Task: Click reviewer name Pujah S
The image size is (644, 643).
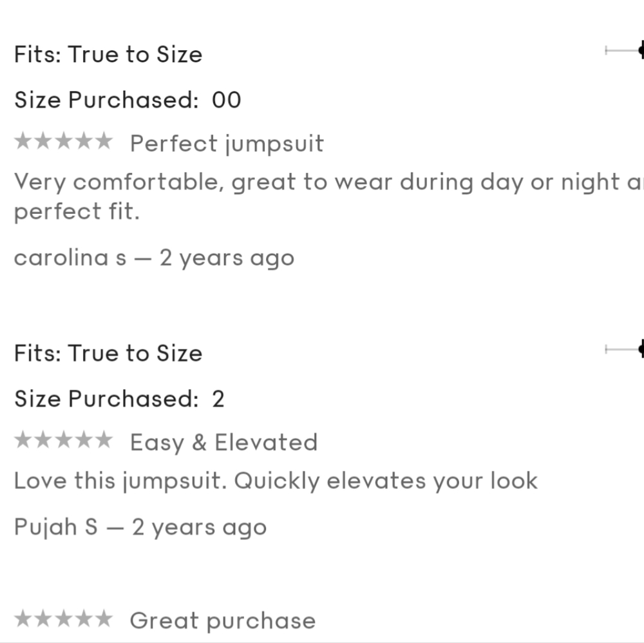Action: 55,528
